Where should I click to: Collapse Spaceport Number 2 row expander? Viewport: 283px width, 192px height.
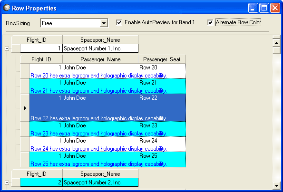[x=7, y=182]
